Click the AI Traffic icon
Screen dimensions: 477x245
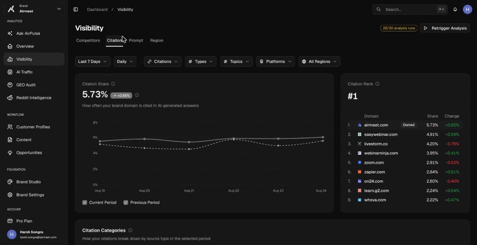(x=10, y=72)
